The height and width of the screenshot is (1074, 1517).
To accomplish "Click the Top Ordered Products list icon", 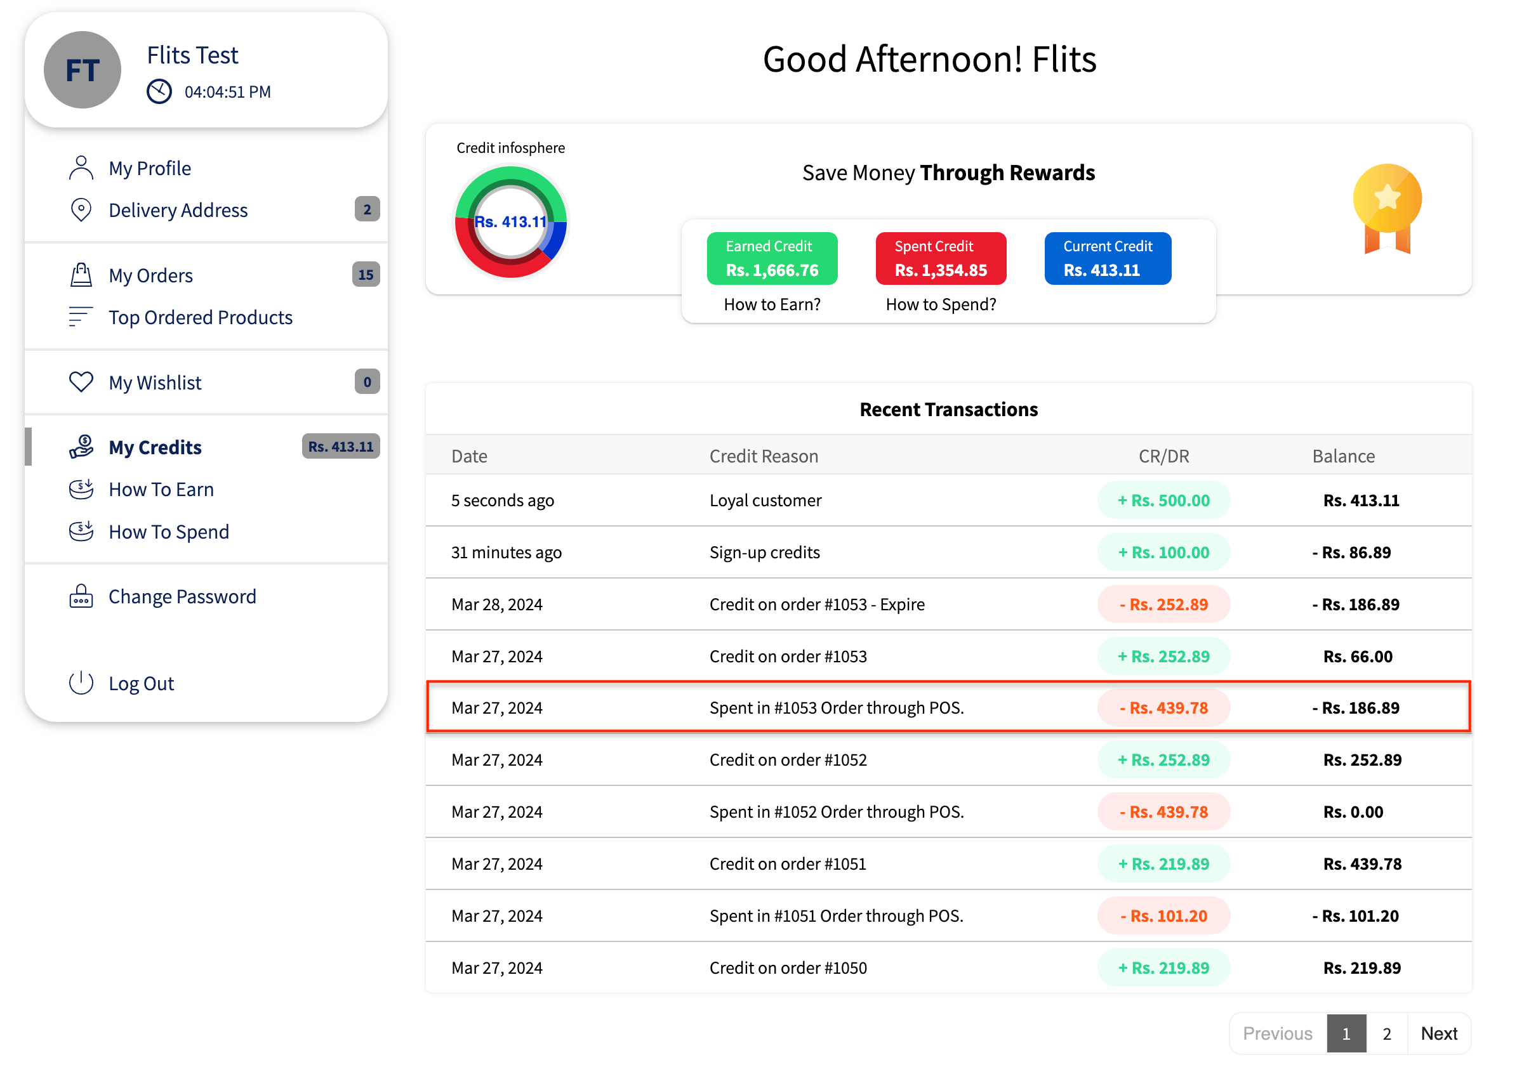I will (x=81, y=317).
